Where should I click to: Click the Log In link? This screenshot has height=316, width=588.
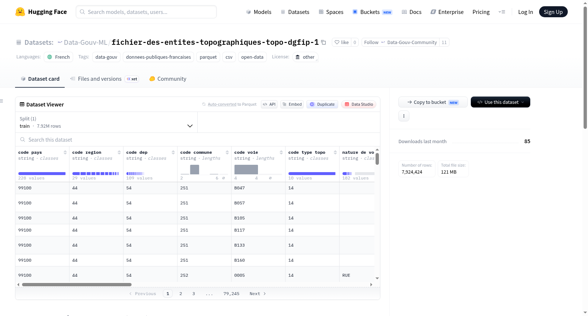click(x=526, y=12)
